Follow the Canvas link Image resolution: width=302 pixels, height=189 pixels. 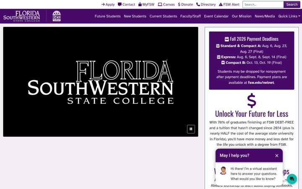(x=166, y=5)
